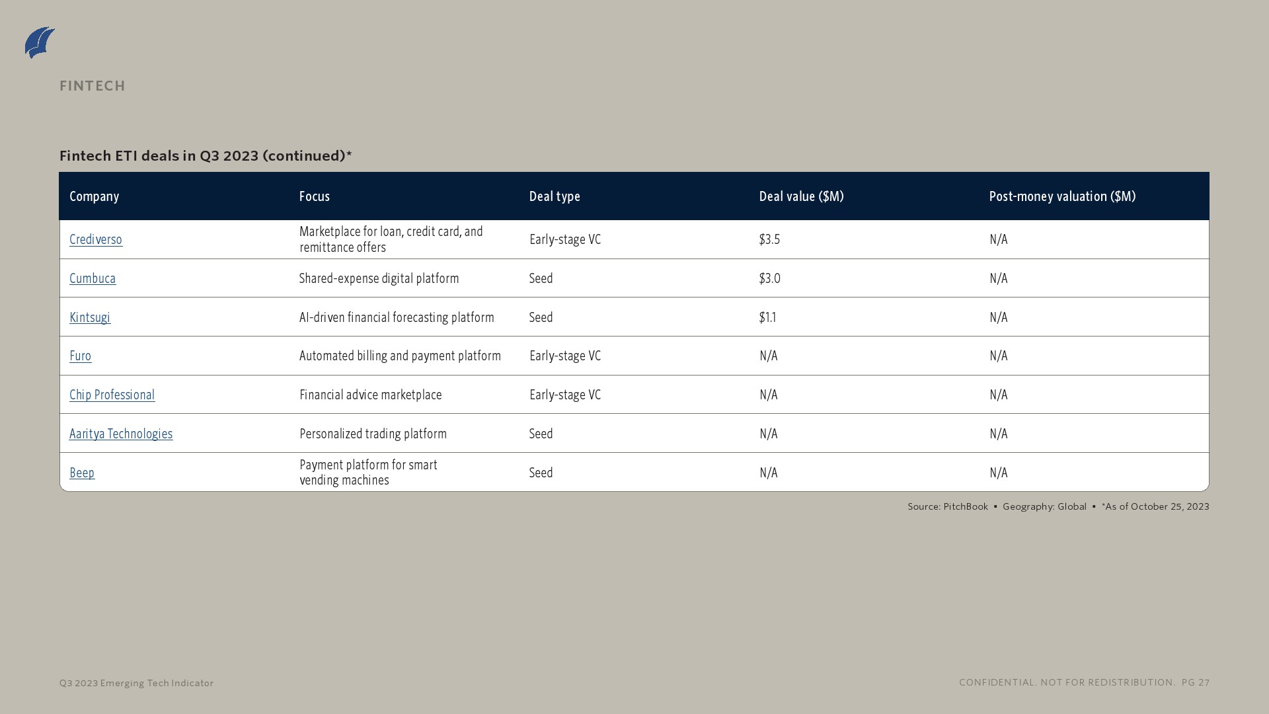Click the Deal value ($M) header
Image resolution: width=1269 pixels, height=714 pixels.
[801, 196]
